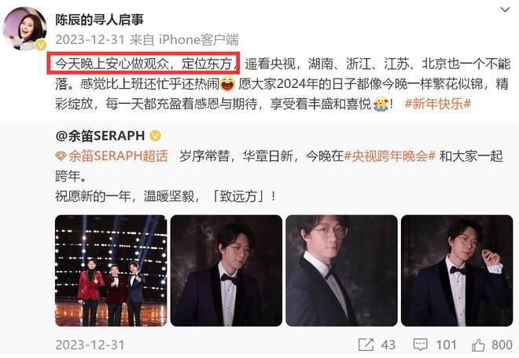Open the #新年快乐# hashtag

point(437,104)
